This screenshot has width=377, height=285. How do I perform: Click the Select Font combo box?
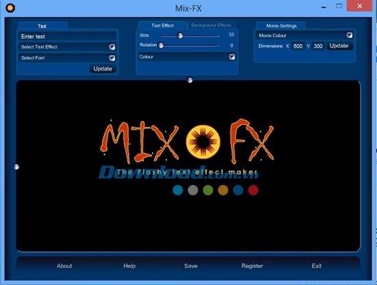pos(67,58)
